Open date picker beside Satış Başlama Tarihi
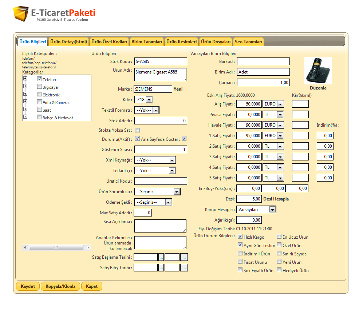 pos(161,257)
